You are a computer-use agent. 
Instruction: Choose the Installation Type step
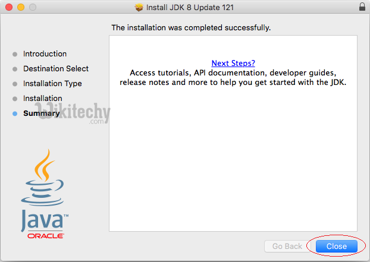(x=52, y=84)
